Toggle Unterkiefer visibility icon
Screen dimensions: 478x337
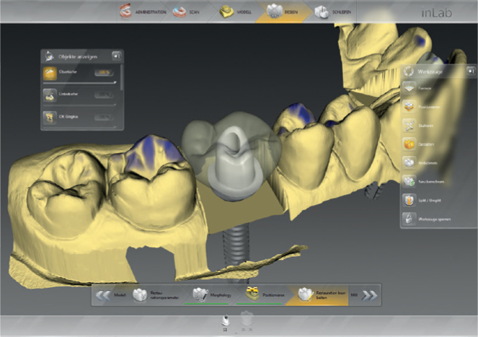(50, 94)
